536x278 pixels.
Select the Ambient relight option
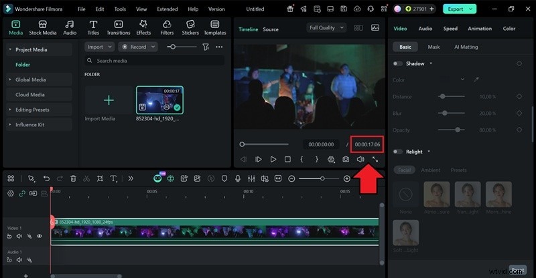click(430, 170)
